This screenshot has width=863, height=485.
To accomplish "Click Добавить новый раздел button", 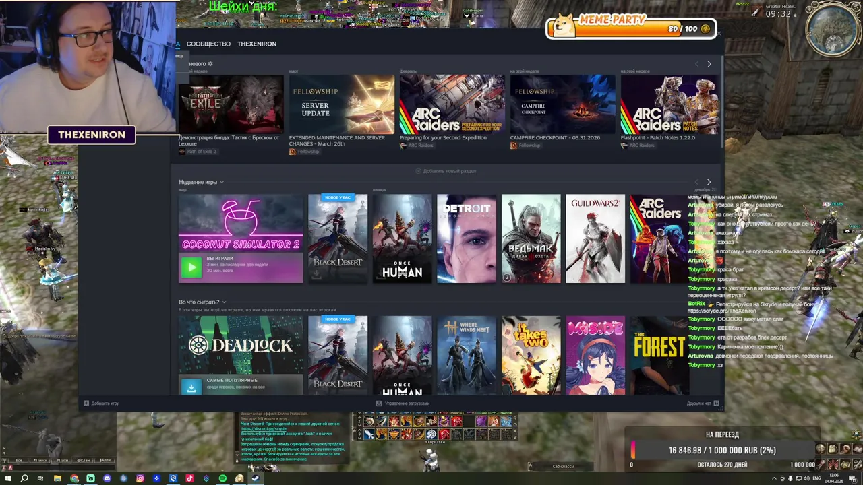I will pyautogui.click(x=446, y=171).
